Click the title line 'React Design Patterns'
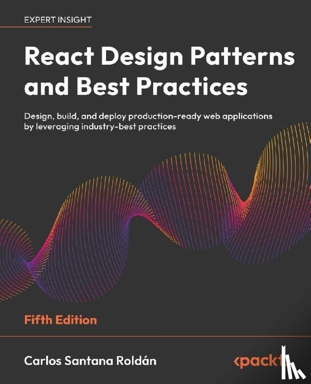The width and height of the screenshot is (311, 384). pyautogui.click(x=159, y=57)
